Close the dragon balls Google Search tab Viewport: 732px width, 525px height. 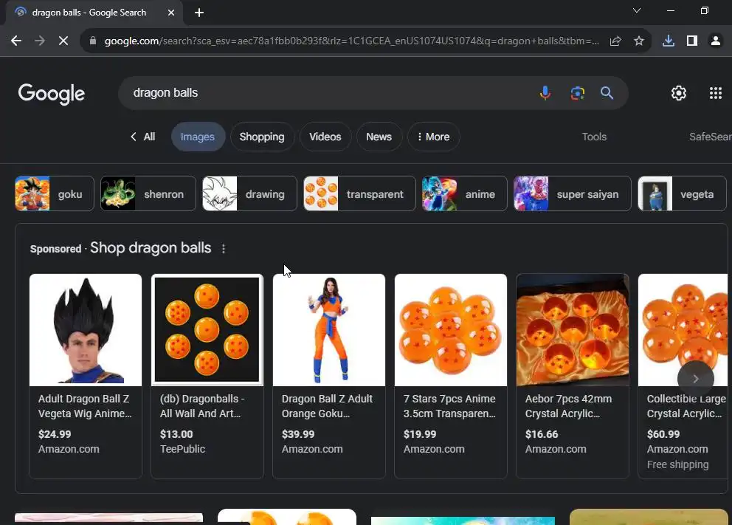tap(171, 13)
